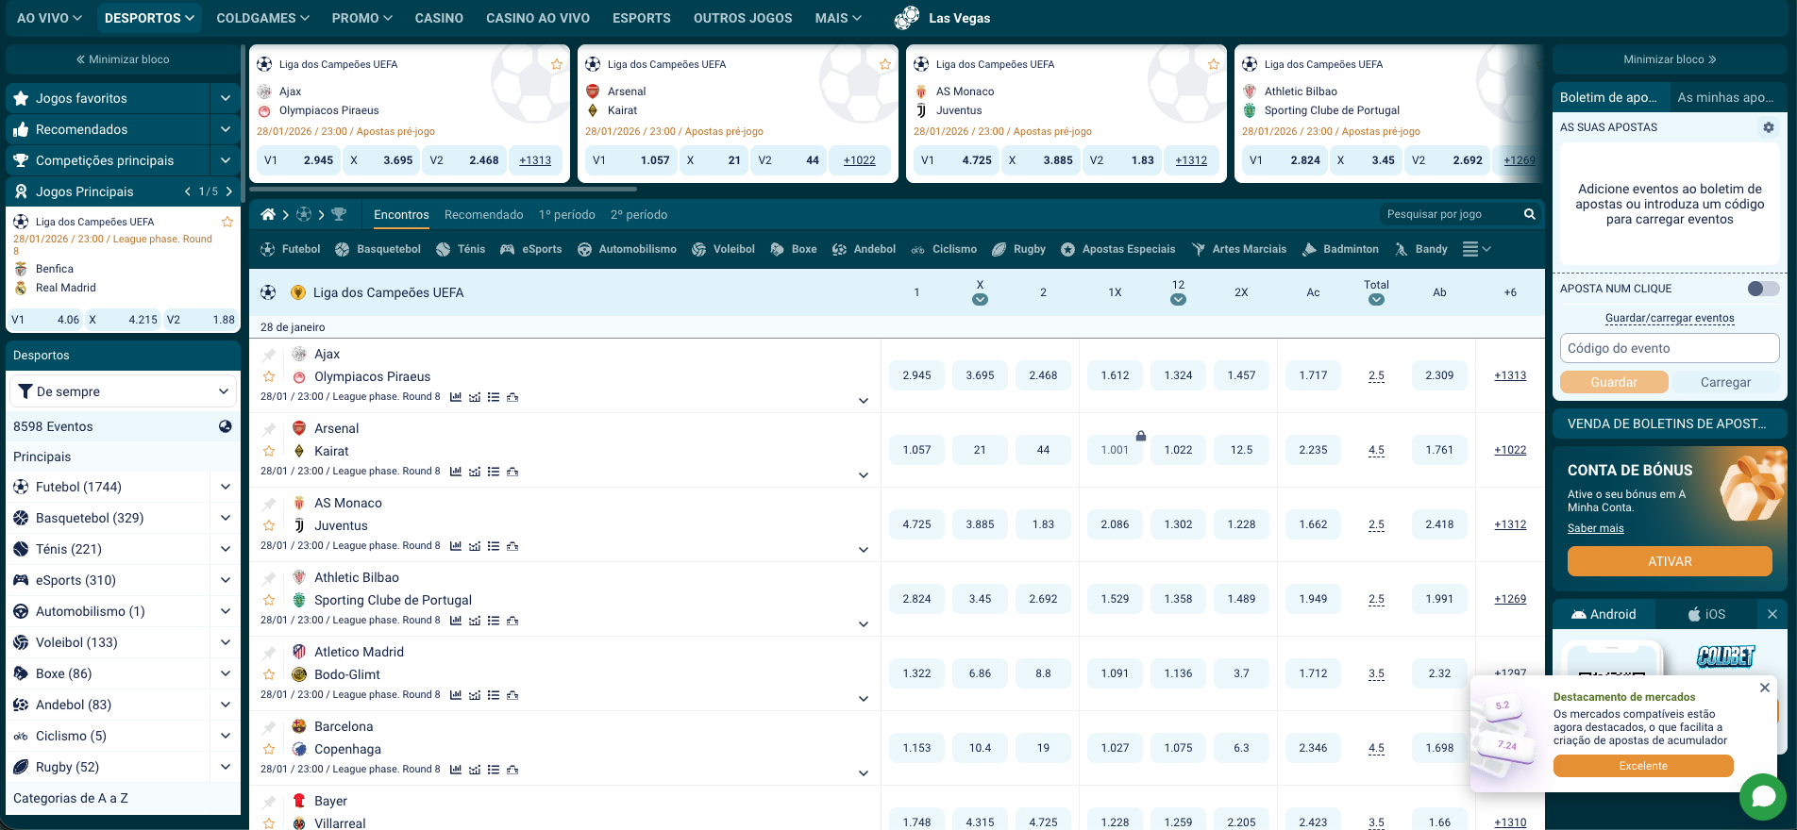Minimize the left sidebar block

(123, 59)
